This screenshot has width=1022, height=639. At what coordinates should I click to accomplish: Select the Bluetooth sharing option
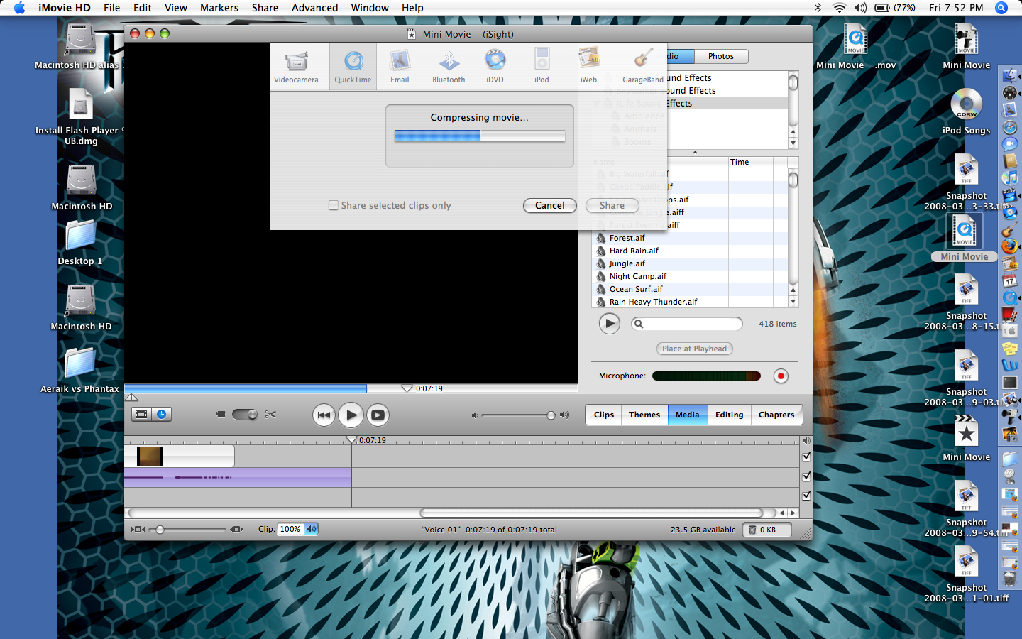(x=448, y=65)
